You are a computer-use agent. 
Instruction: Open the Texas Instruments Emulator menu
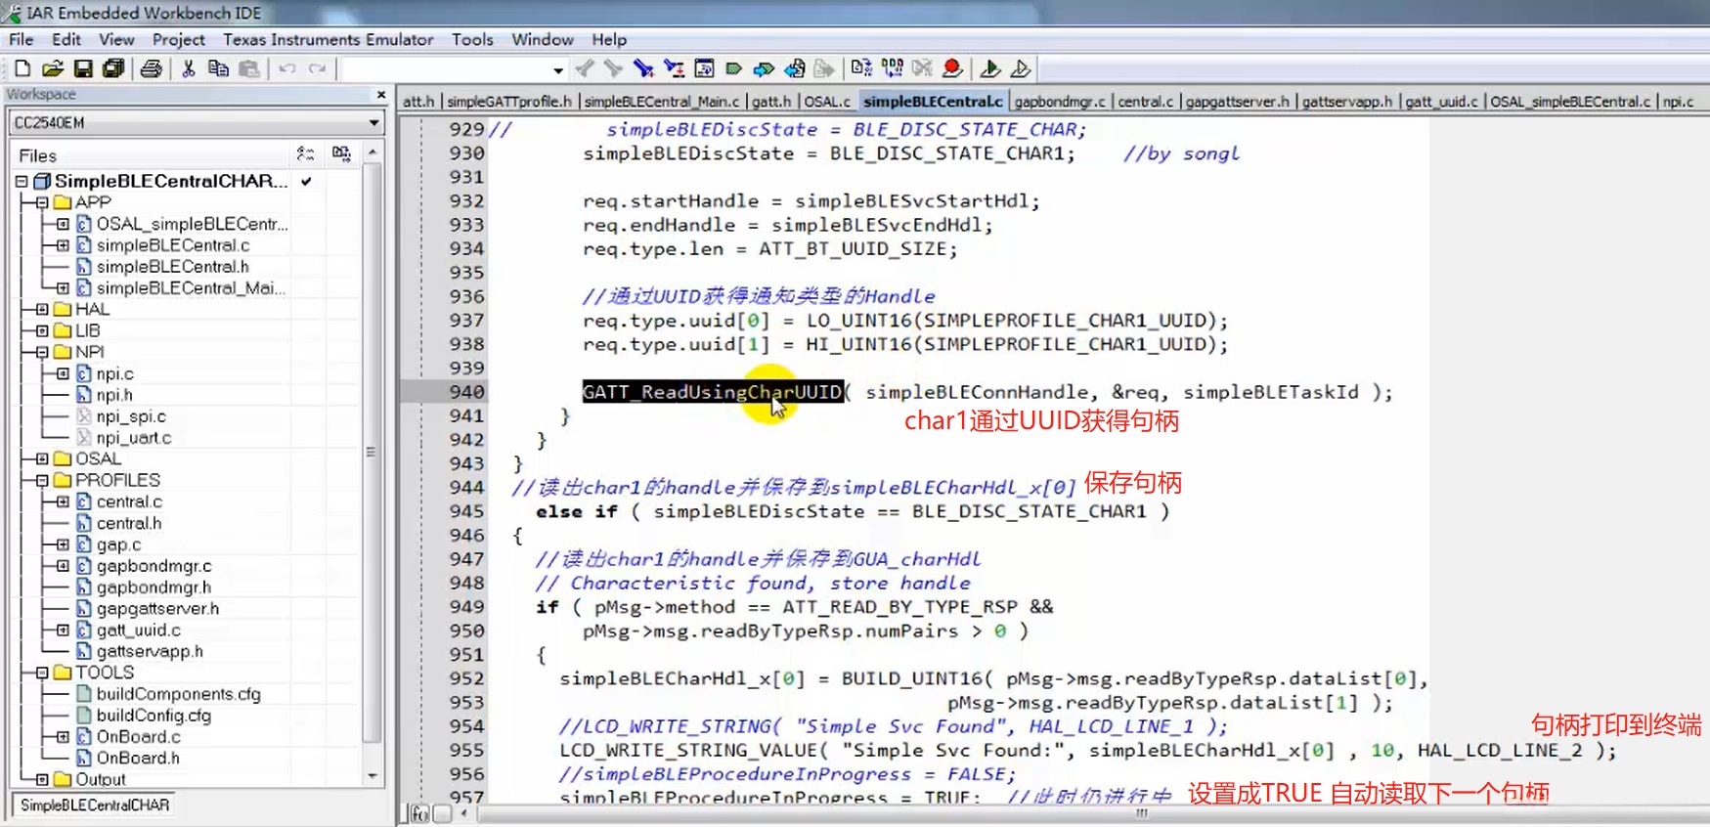click(x=329, y=39)
